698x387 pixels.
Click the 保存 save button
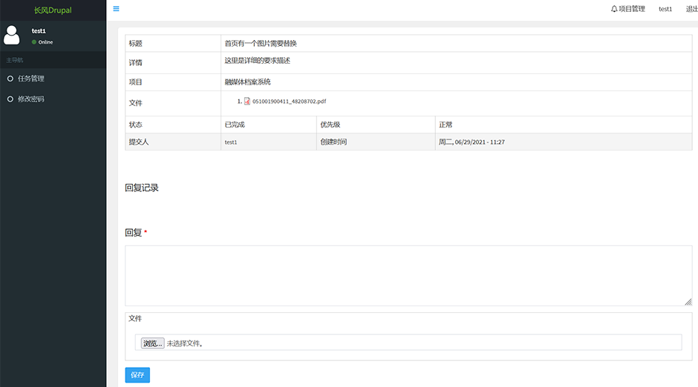coord(137,375)
